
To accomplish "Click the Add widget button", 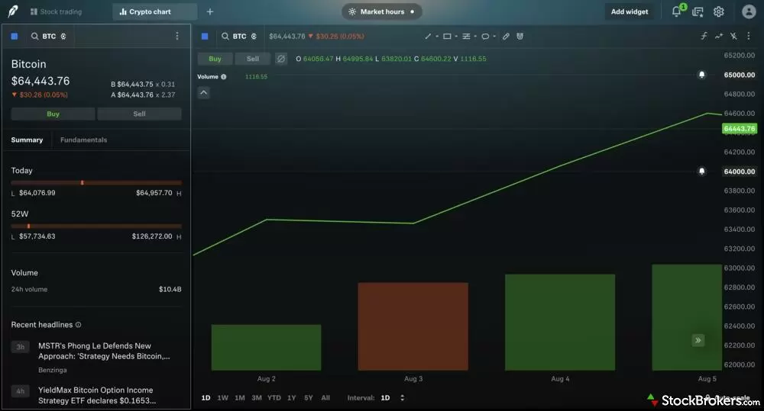I will [630, 11].
